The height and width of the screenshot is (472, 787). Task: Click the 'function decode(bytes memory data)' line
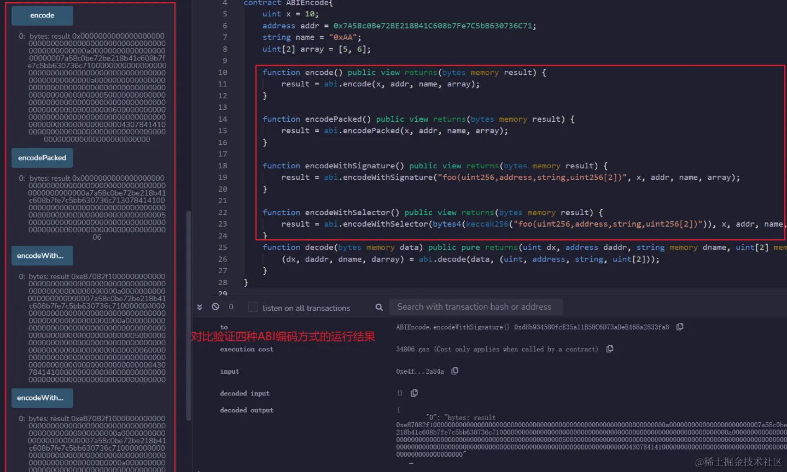pyautogui.click(x=523, y=247)
